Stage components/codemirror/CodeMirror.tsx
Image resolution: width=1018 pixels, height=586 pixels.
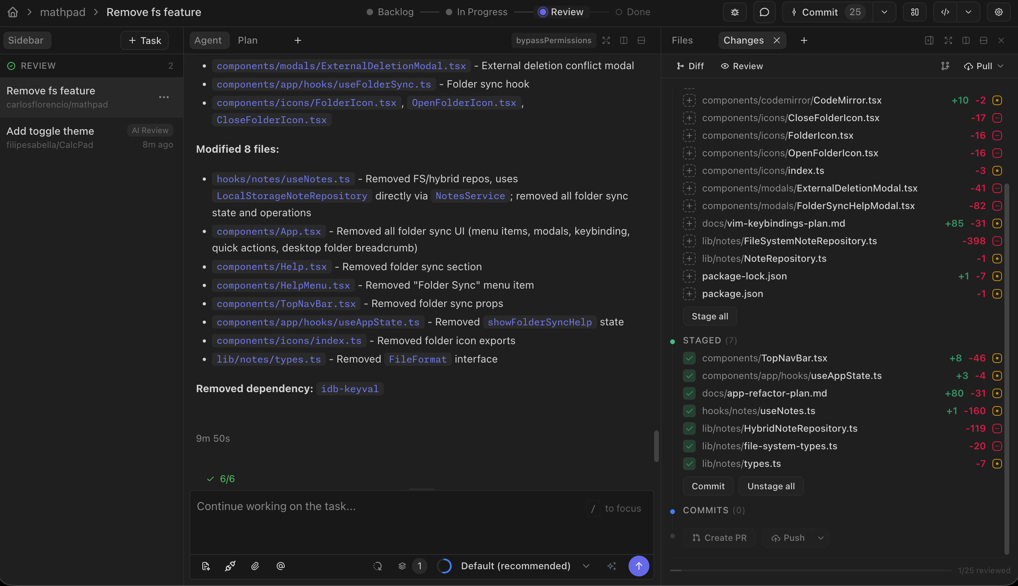coord(689,100)
